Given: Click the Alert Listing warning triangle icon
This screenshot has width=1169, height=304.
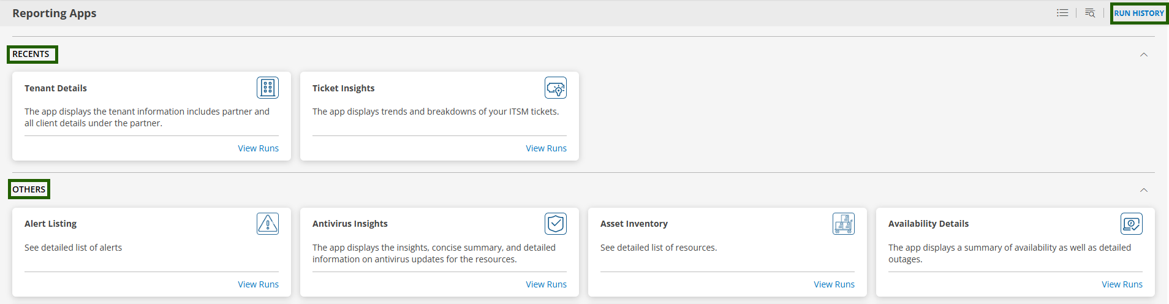Looking at the screenshot, I should [268, 224].
